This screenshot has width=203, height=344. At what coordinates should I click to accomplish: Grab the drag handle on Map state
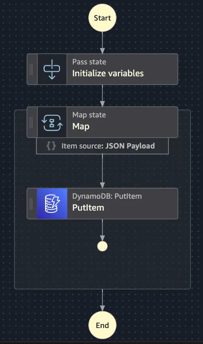coord(31,122)
